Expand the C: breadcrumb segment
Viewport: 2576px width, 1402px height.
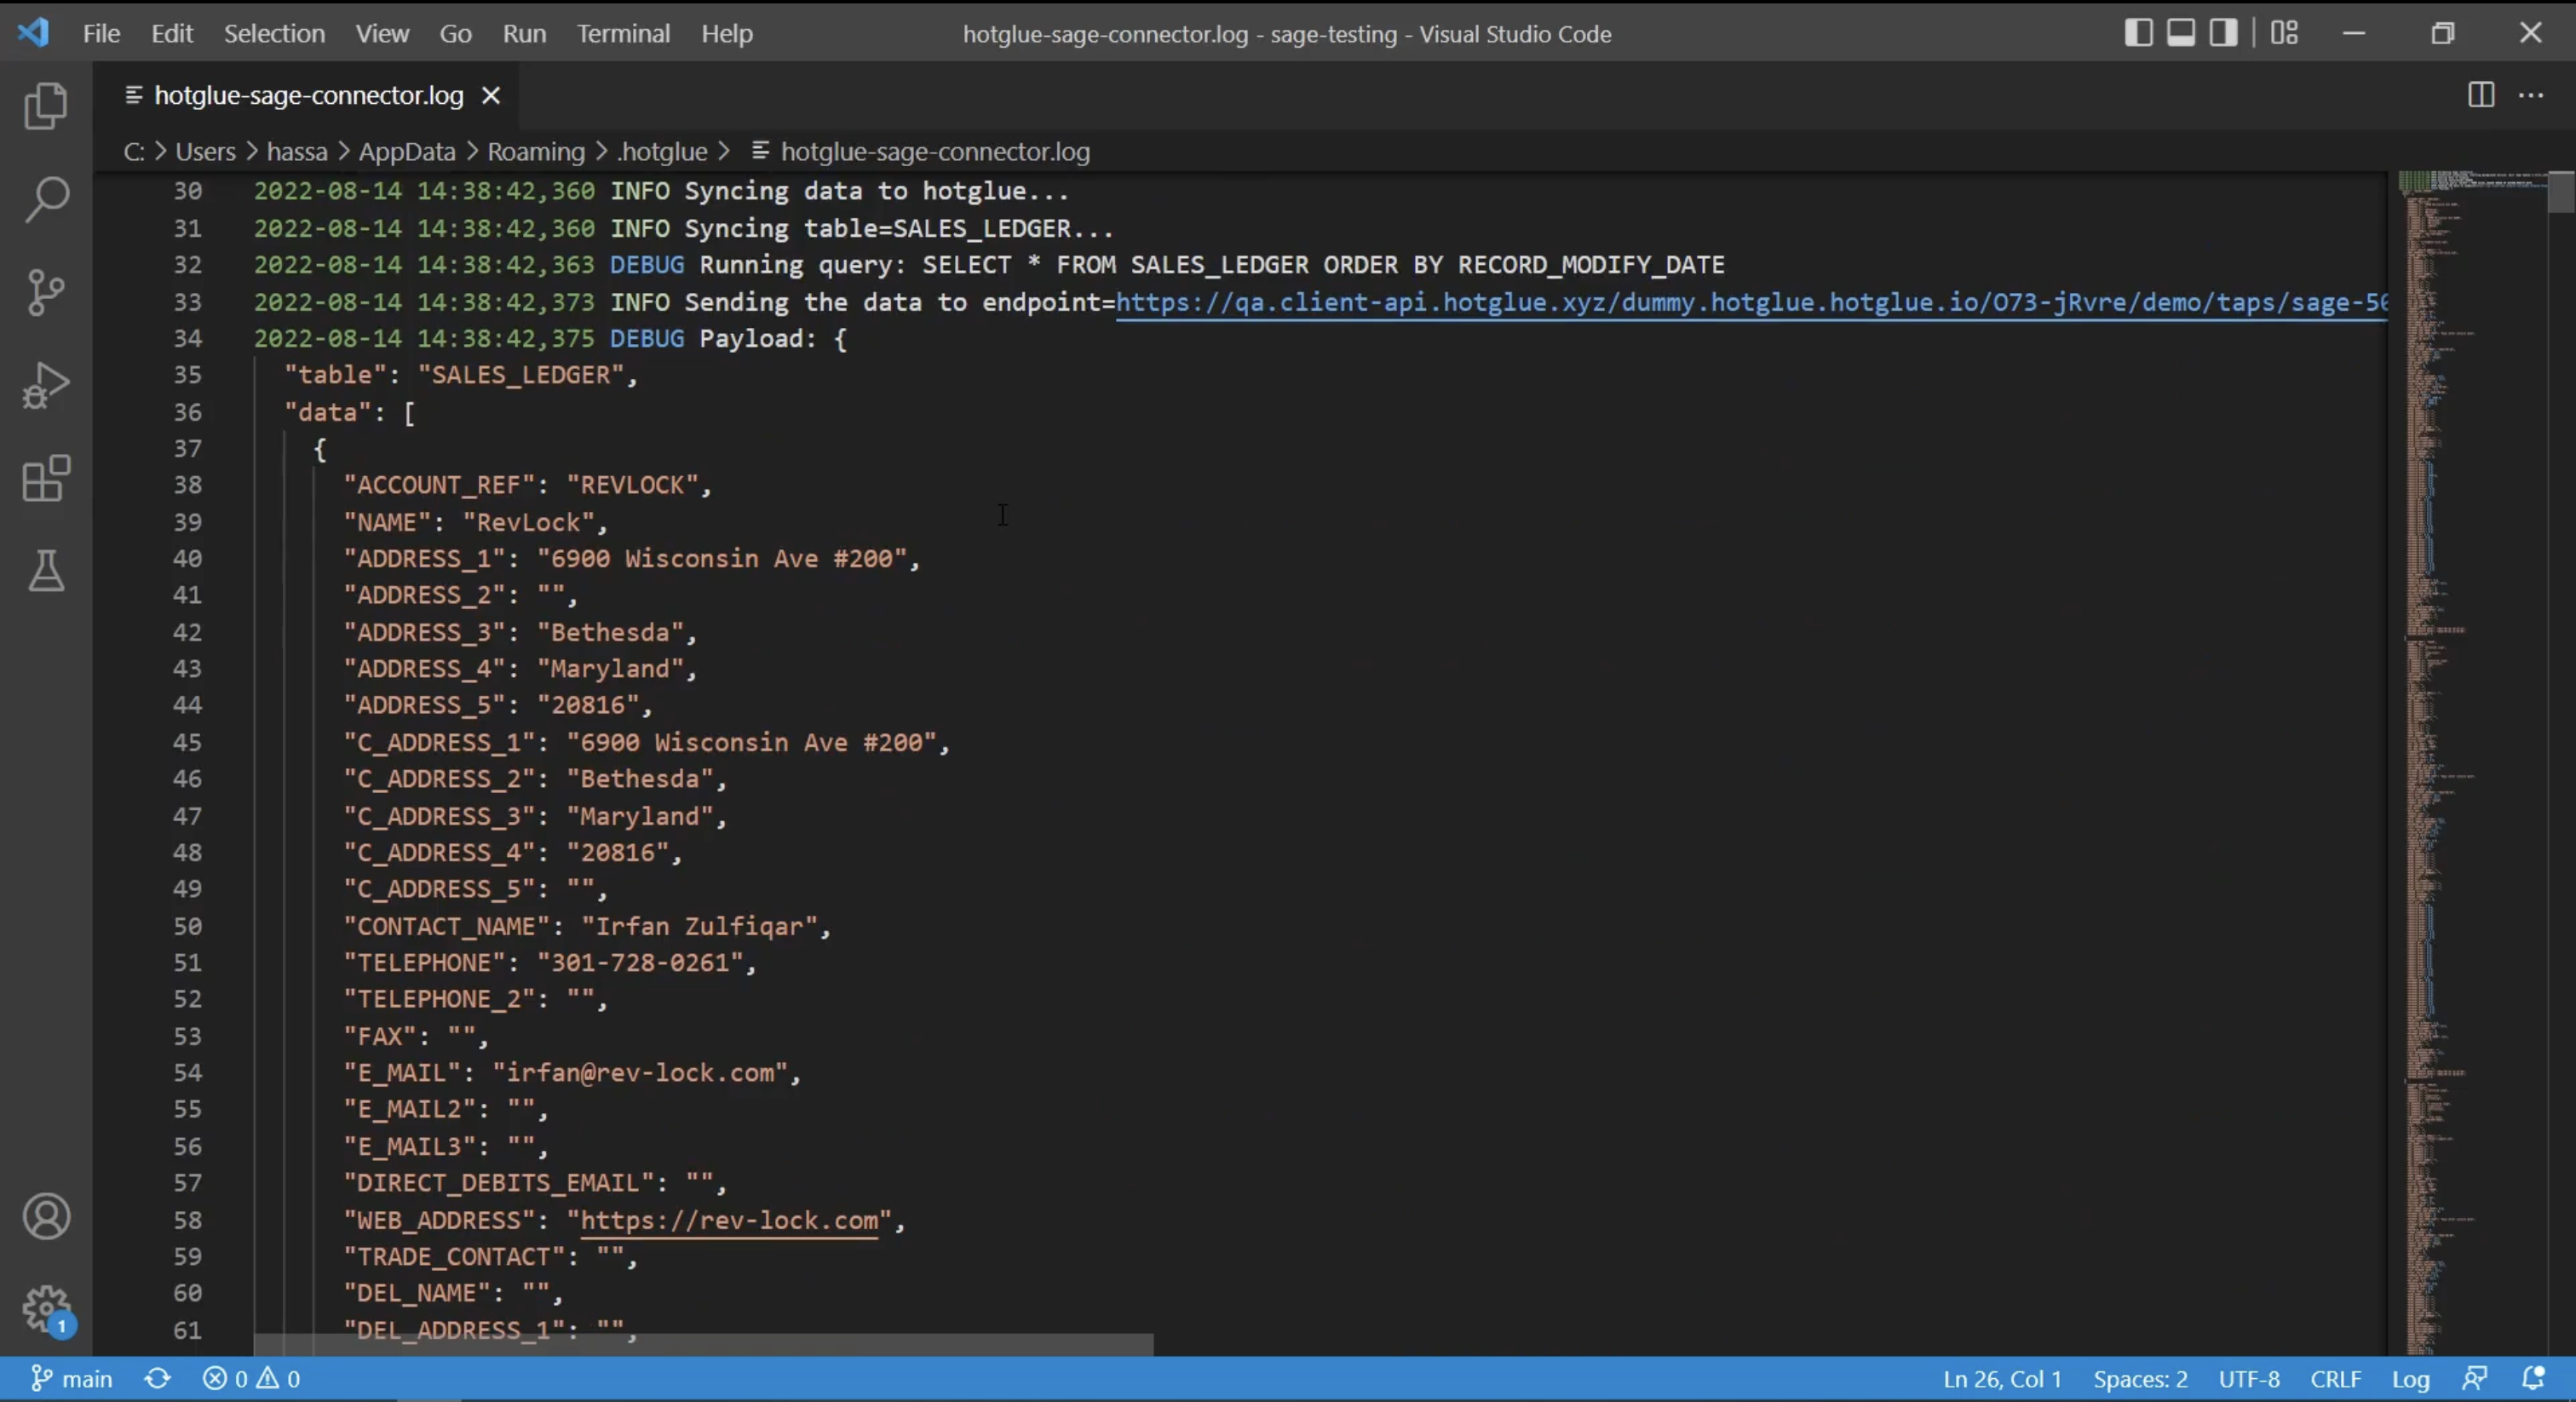(x=134, y=152)
